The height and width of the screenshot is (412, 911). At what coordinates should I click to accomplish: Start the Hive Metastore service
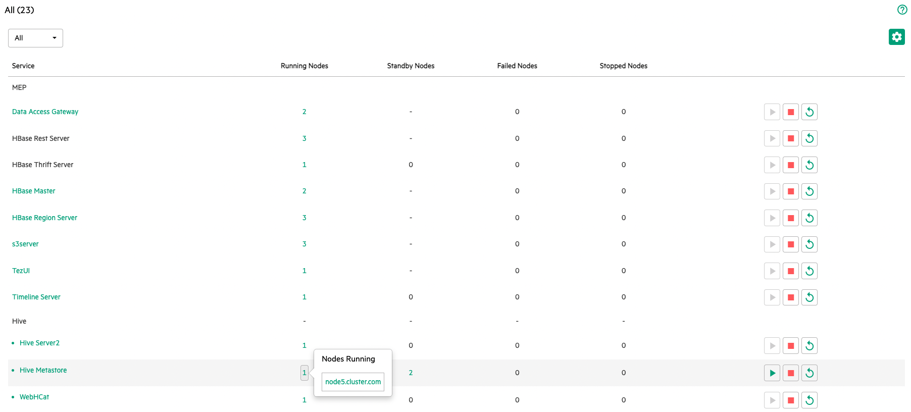point(772,373)
